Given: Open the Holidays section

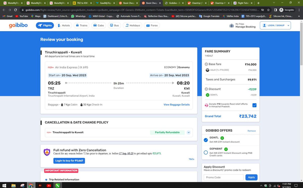Looking at the screenshot, I should [x=132, y=25].
